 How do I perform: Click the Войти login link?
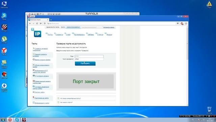pyautogui.click(x=63, y=27)
